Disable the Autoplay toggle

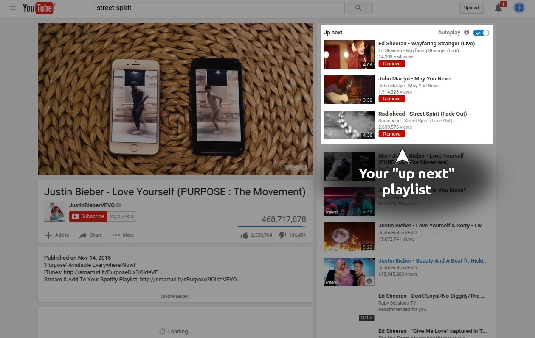[x=481, y=33]
